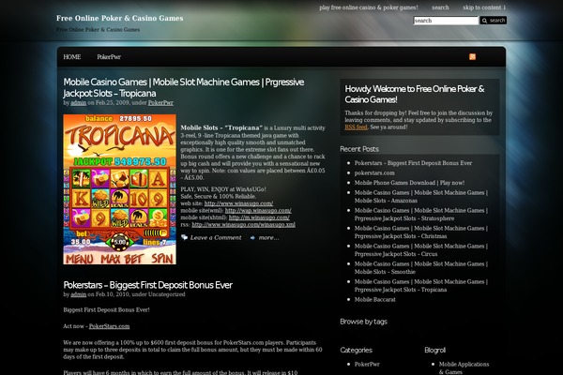Open recent post 'Prgressive Jackpot Slots – Circus'

click(421, 250)
